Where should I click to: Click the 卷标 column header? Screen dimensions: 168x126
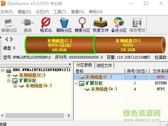click(99, 71)
